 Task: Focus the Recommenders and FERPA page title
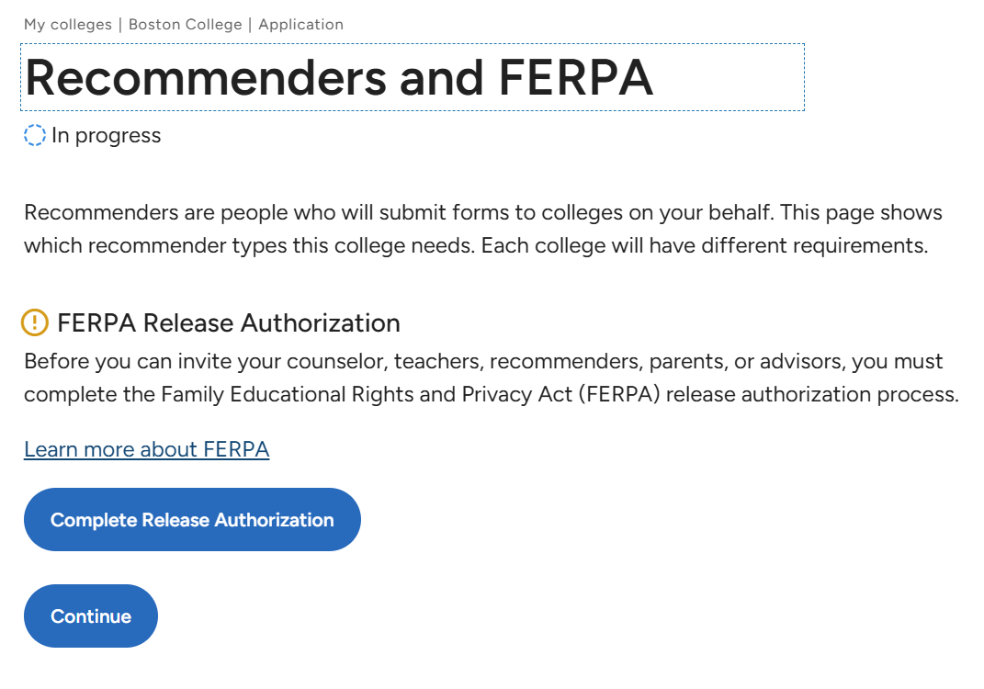pyautogui.click(x=413, y=77)
